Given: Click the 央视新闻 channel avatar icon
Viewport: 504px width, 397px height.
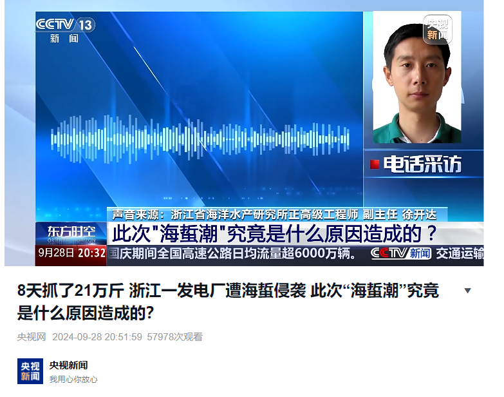Looking at the screenshot, I should pyautogui.click(x=30, y=371).
